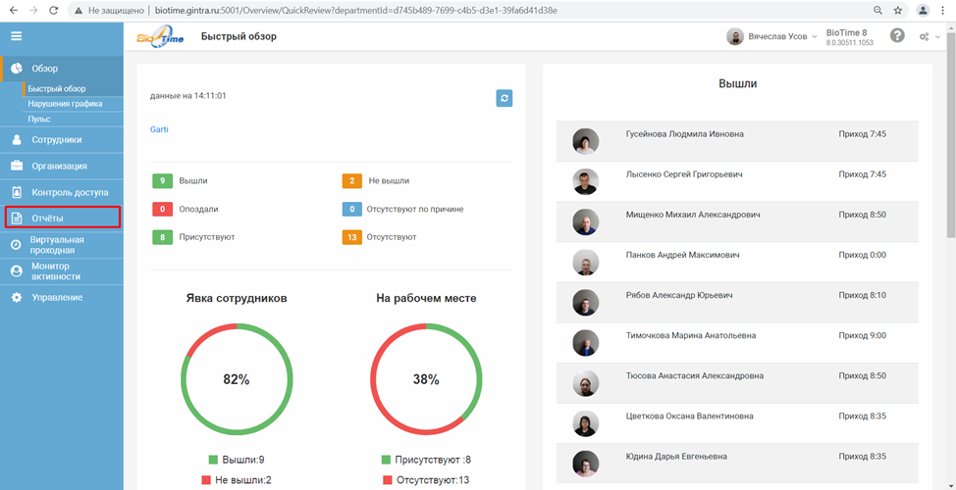The height and width of the screenshot is (490, 956).
Task: Toggle the Присутствуют :8 green legend swatch
Action: click(386, 460)
